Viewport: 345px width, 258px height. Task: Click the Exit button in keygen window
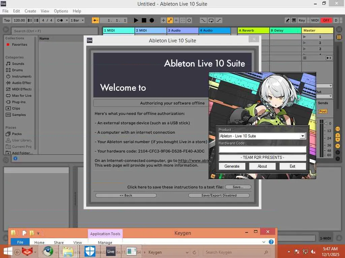click(292, 166)
